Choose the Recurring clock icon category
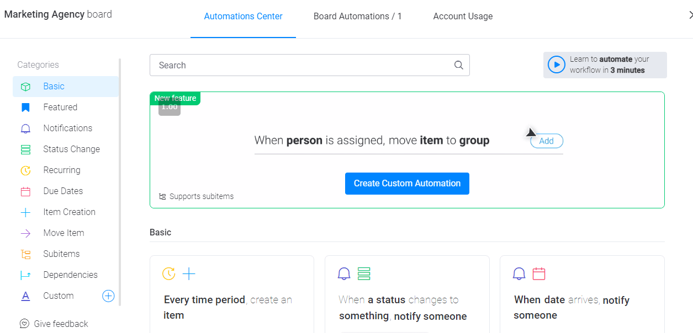The width and height of the screenshot is (693, 333). (25, 170)
